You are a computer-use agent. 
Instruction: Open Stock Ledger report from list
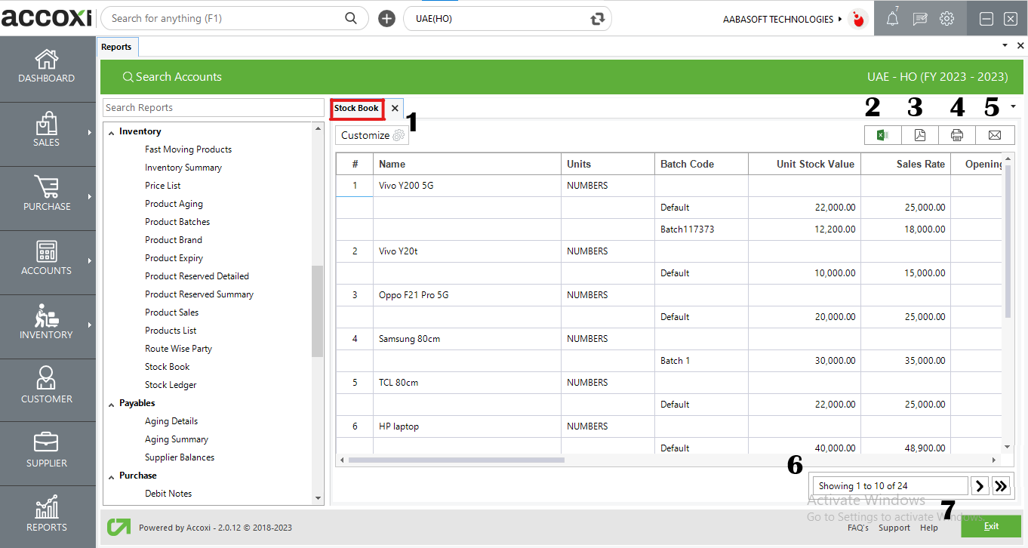(171, 385)
